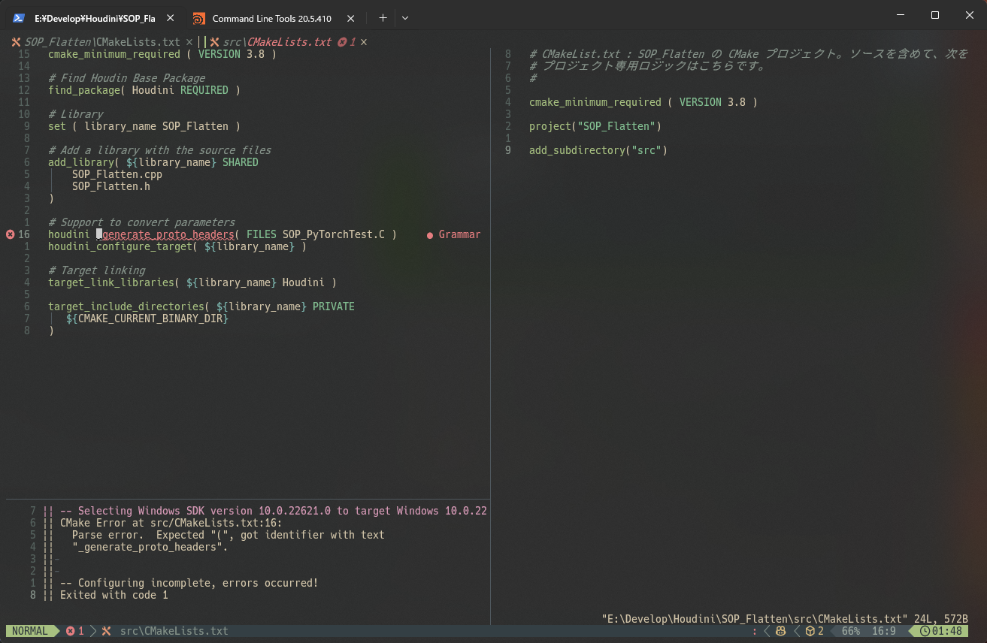Click the Copilot icon in the statusline
This screenshot has width=987, height=643.
[781, 631]
